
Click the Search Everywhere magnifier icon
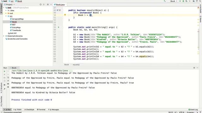(200, 1)
